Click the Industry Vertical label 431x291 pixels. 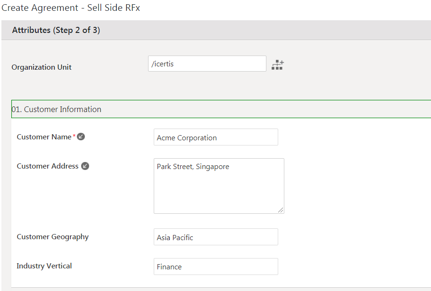[44, 266]
